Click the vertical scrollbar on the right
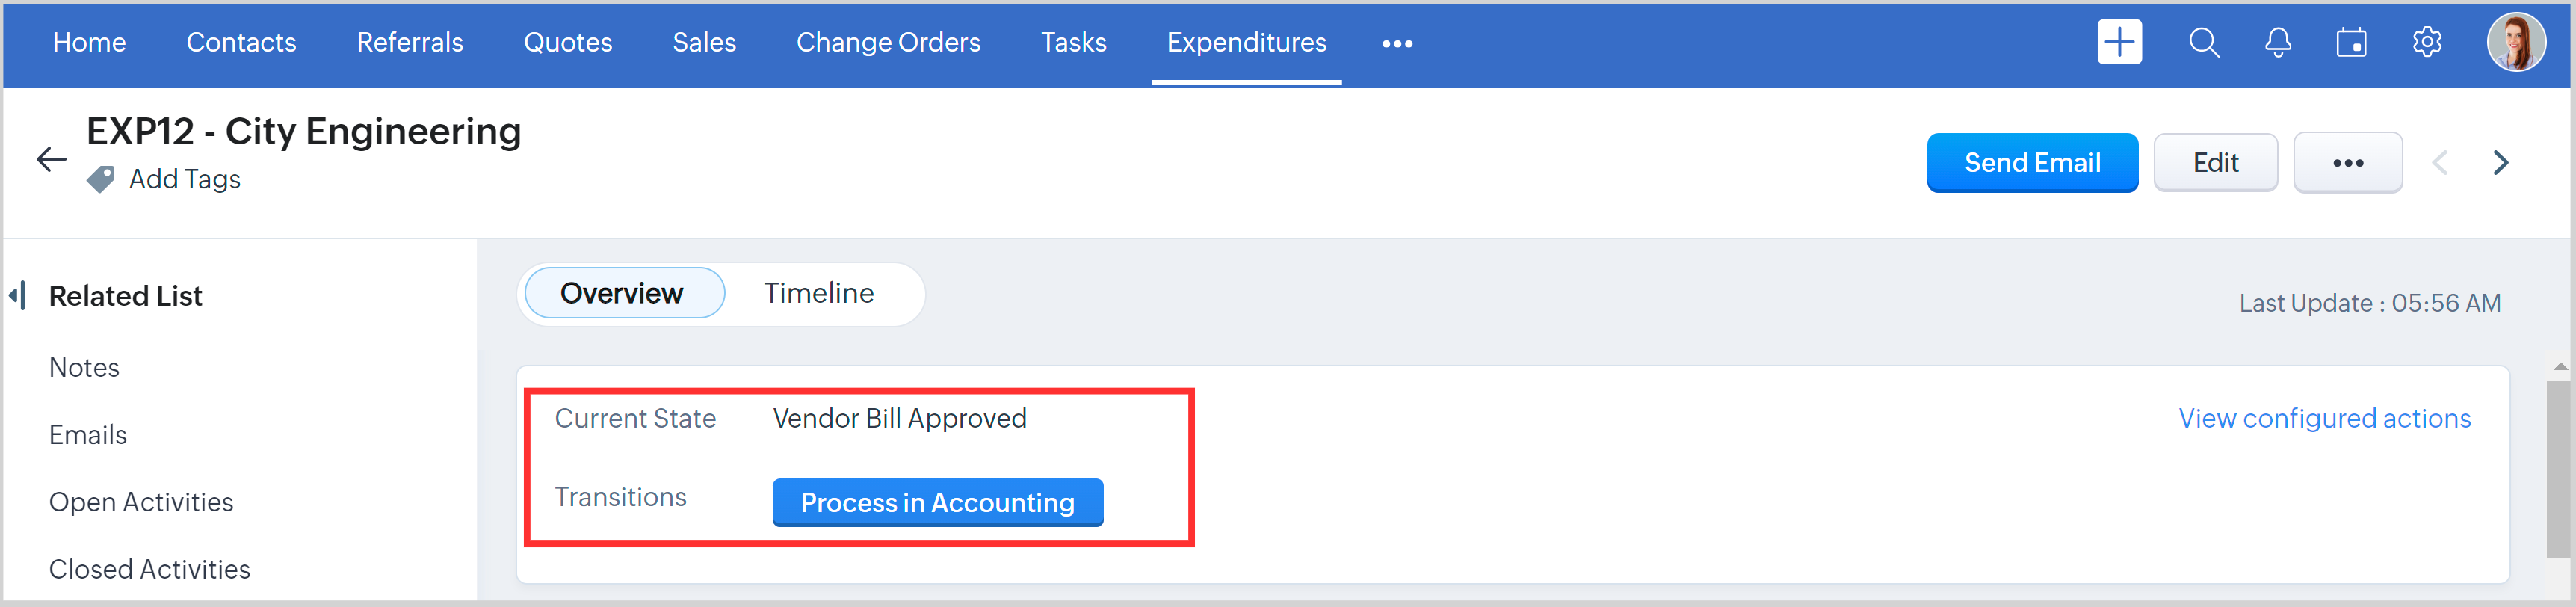 [2558, 470]
